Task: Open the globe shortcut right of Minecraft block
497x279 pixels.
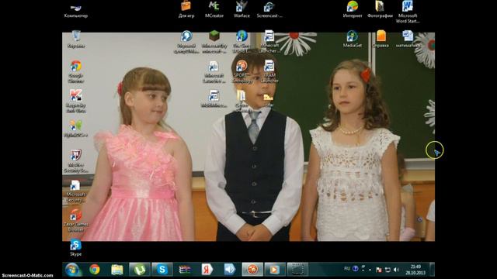Action: pos(242,42)
